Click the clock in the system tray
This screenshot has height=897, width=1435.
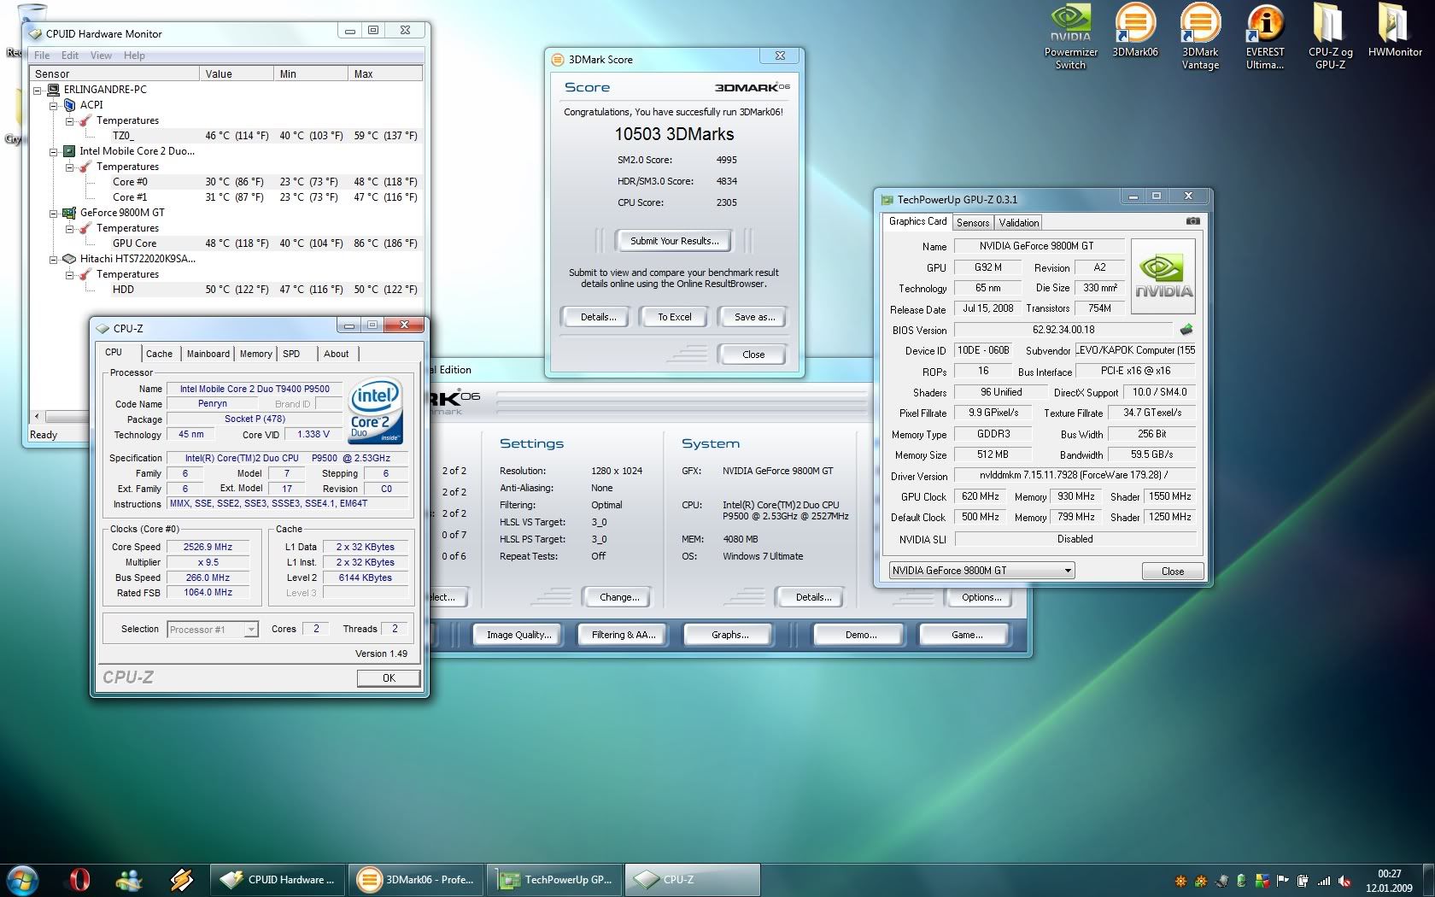pyautogui.click(x=1389, y=881)
